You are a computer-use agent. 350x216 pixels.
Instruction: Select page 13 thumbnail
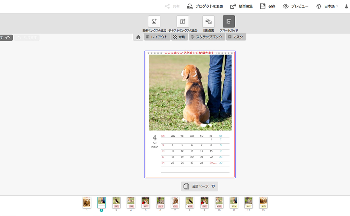(263, 203)
